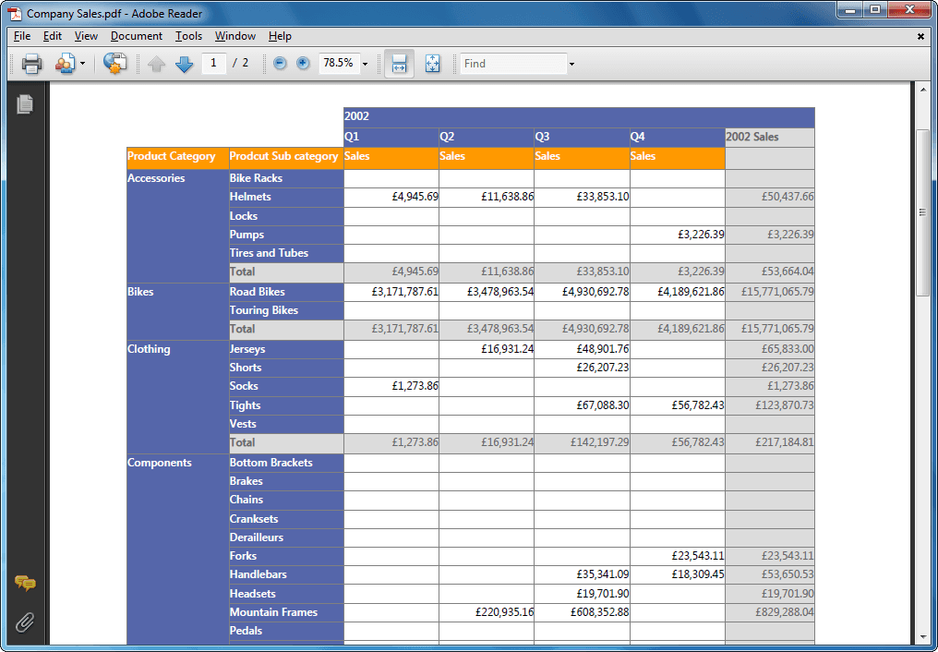
Task: Click the 'Product Category' column header
Action: click(x=177, y=158)
